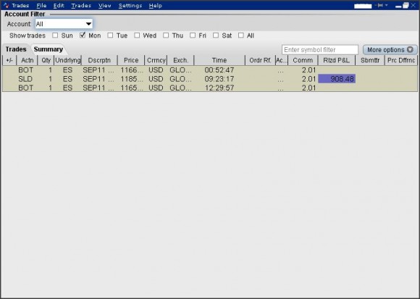
Task: Enable the Fri show trades checkbox
Action: point(193,35)
